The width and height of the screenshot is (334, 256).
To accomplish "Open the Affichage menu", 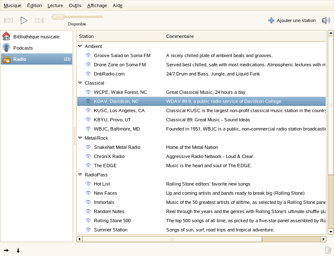I will [x=97, y=5].
